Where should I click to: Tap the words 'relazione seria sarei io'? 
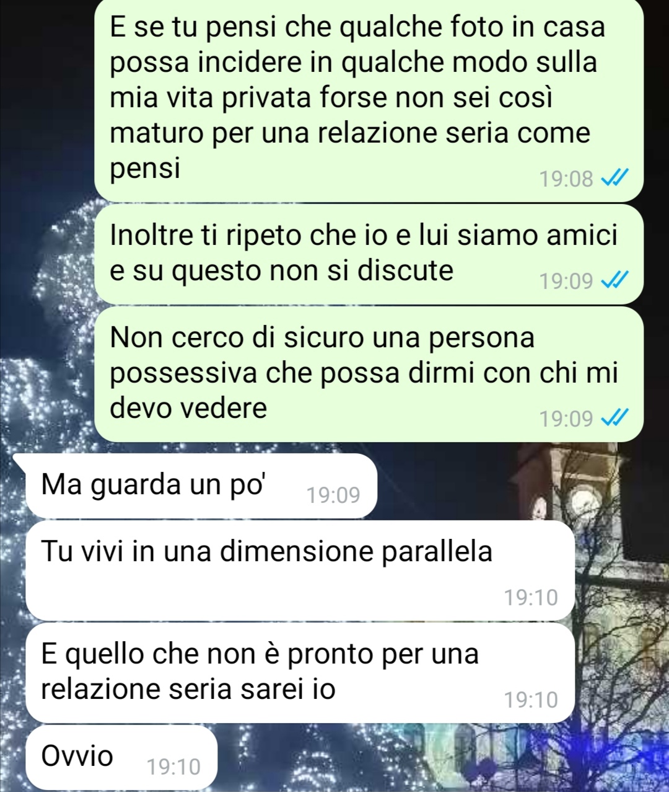188,688
